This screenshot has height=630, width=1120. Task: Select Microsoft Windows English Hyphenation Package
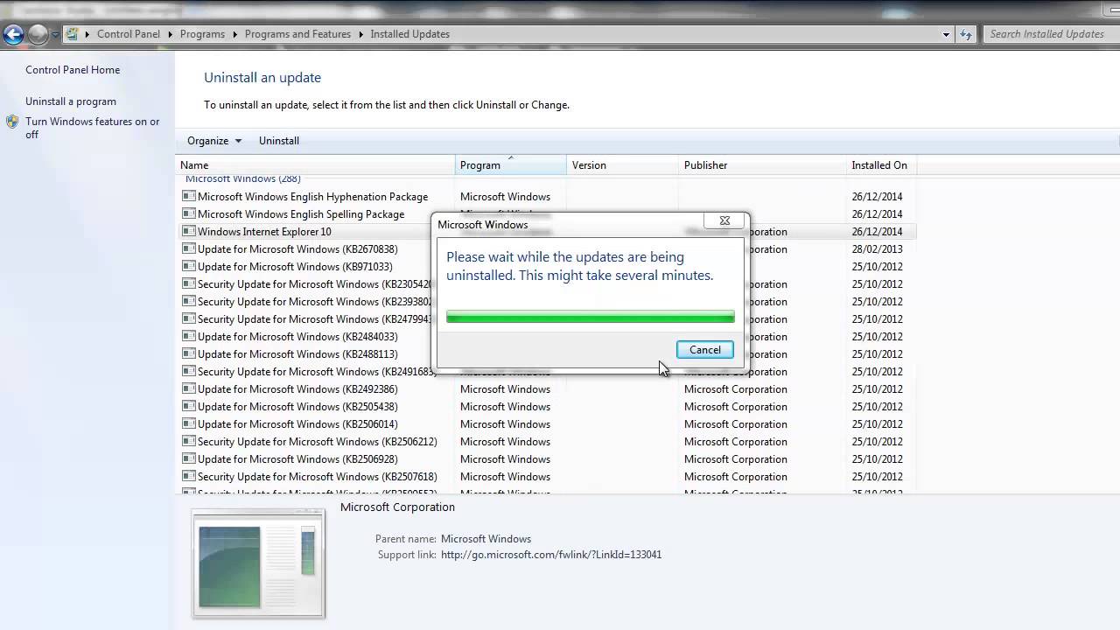[x=312, y=197]
